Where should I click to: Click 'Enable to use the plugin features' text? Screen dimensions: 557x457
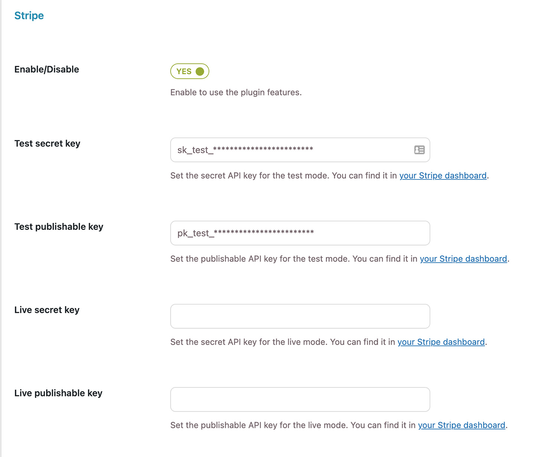pos(236,92)
